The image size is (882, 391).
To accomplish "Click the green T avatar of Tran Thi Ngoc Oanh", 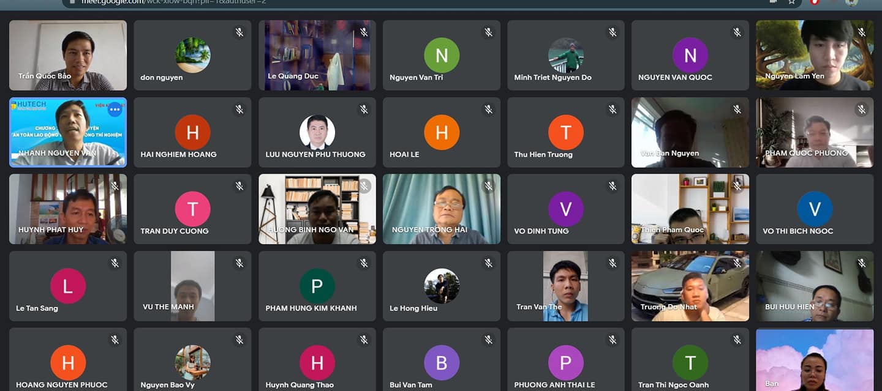I will (690, 363).
